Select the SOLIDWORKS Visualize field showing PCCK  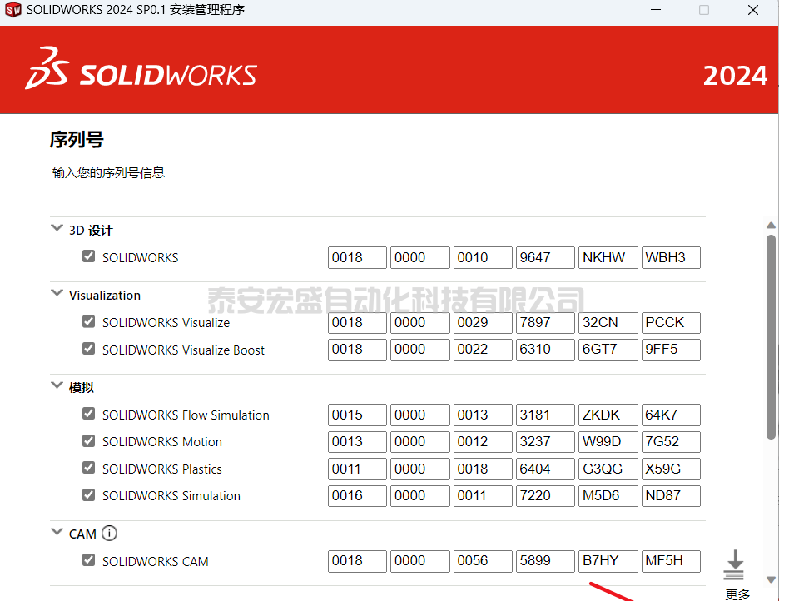pos(670,322)
